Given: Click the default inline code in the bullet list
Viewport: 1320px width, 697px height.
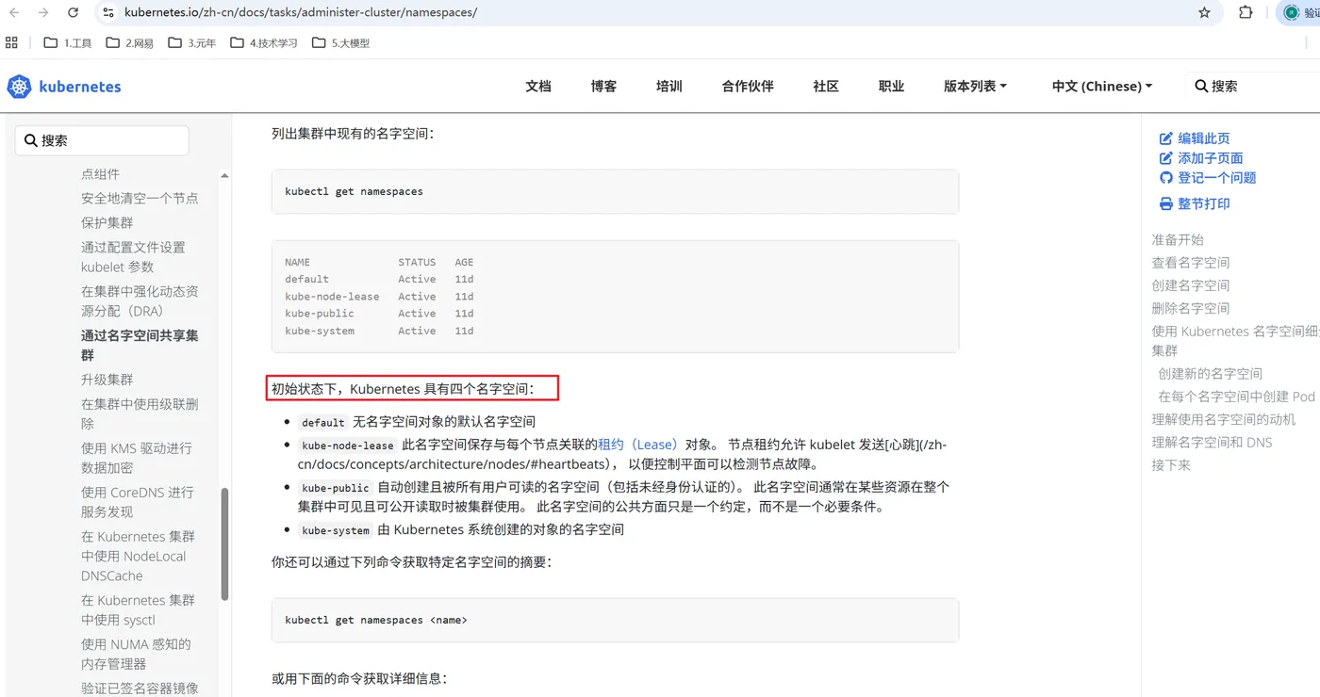Looking at the screenshot, I should (x=323, y=422).
